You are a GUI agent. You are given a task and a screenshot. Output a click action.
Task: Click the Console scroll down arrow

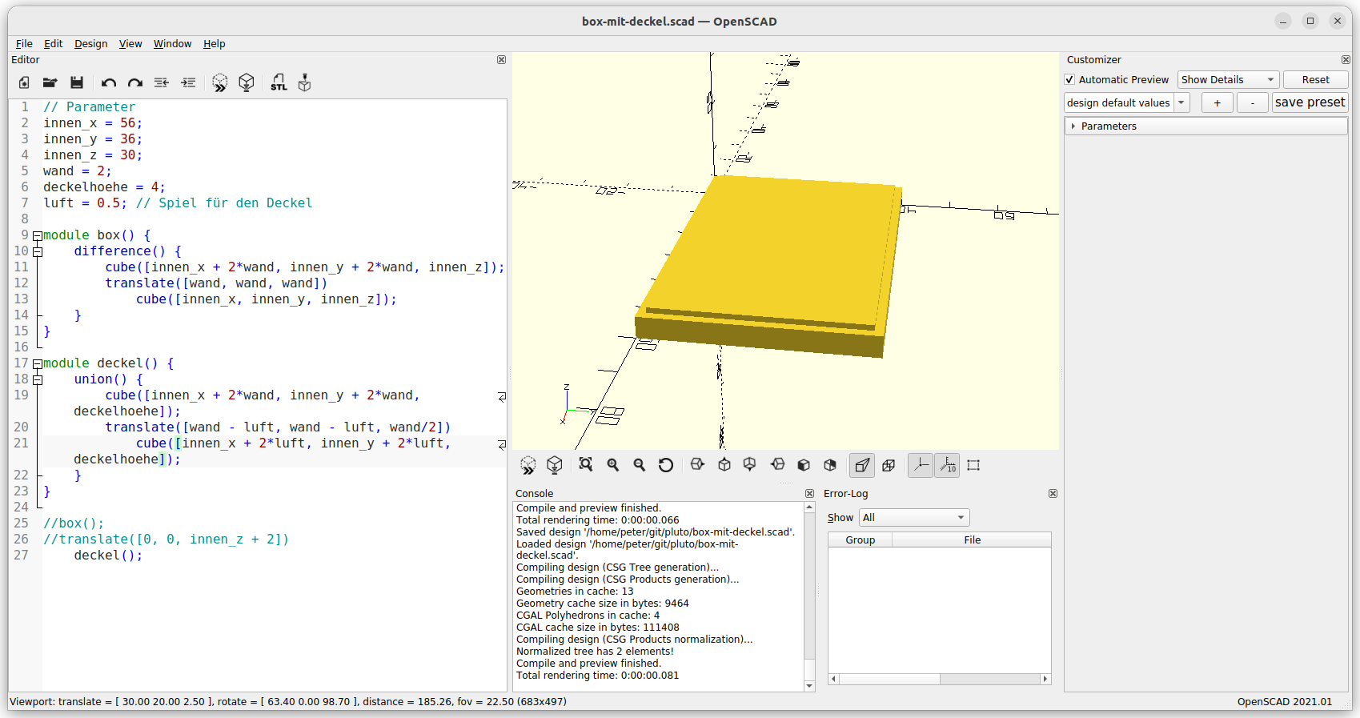pos(809,686)
